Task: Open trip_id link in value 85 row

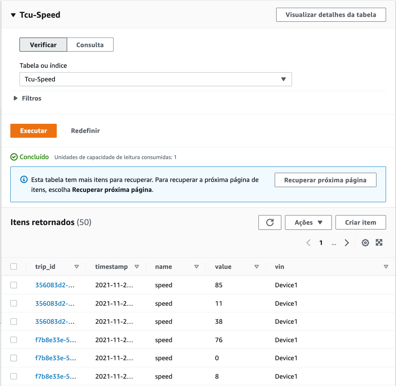Action: click(55, 285)
